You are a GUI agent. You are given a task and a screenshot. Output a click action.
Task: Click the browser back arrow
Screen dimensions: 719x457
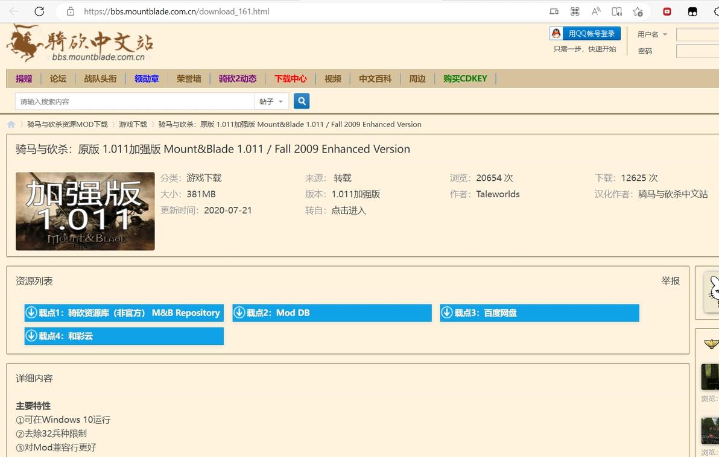tap(14, 11)
